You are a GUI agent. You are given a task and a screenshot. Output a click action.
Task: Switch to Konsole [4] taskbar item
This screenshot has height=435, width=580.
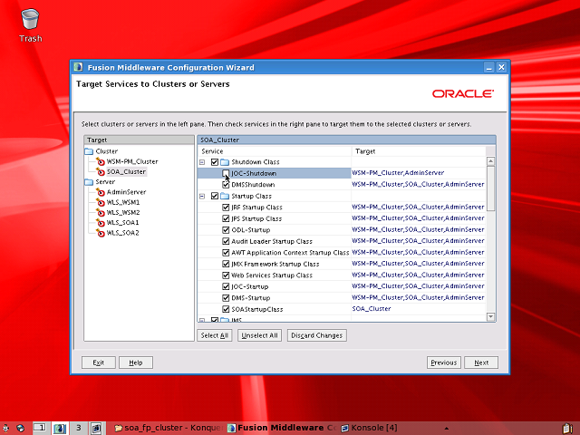370,428
